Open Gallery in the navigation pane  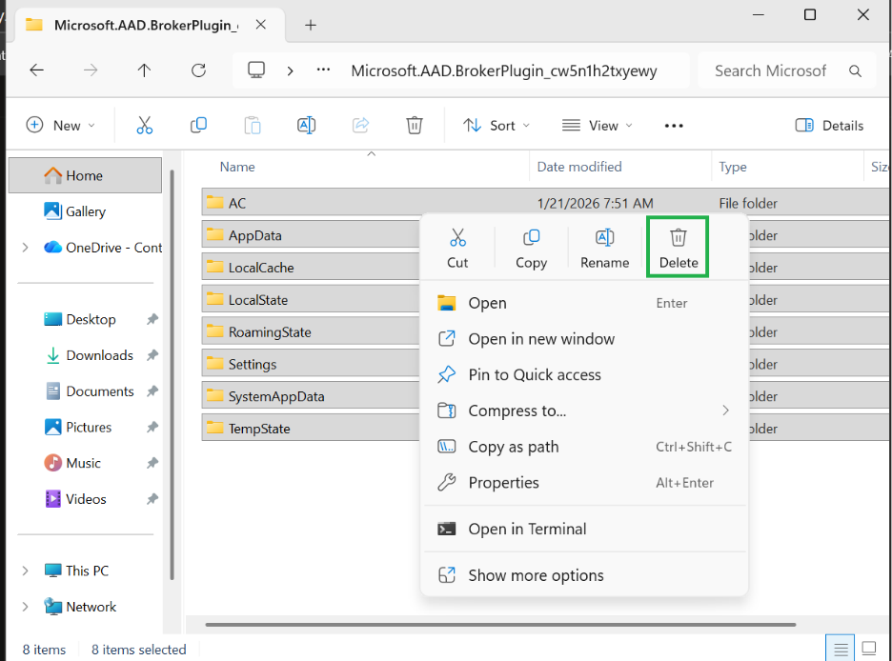(x=85, y=211)
